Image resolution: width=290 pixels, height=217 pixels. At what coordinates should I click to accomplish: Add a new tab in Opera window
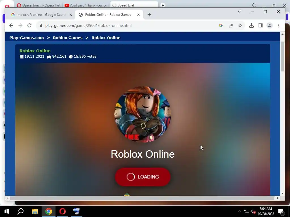163,5
